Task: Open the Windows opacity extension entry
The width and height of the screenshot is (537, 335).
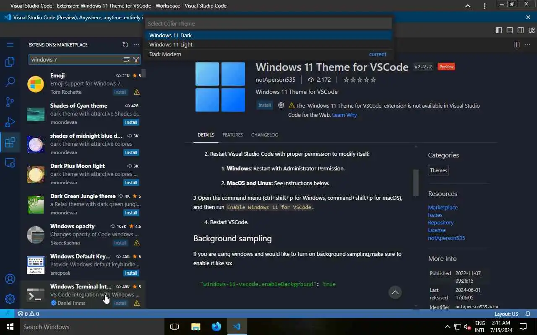Action: pyautogui.click(x=83, y=234)
